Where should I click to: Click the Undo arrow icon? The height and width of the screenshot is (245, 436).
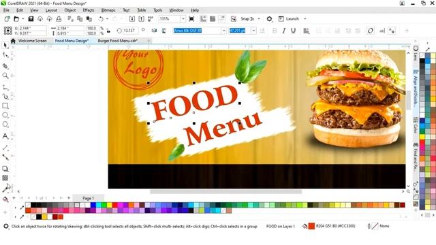click(x=101, y=19)
